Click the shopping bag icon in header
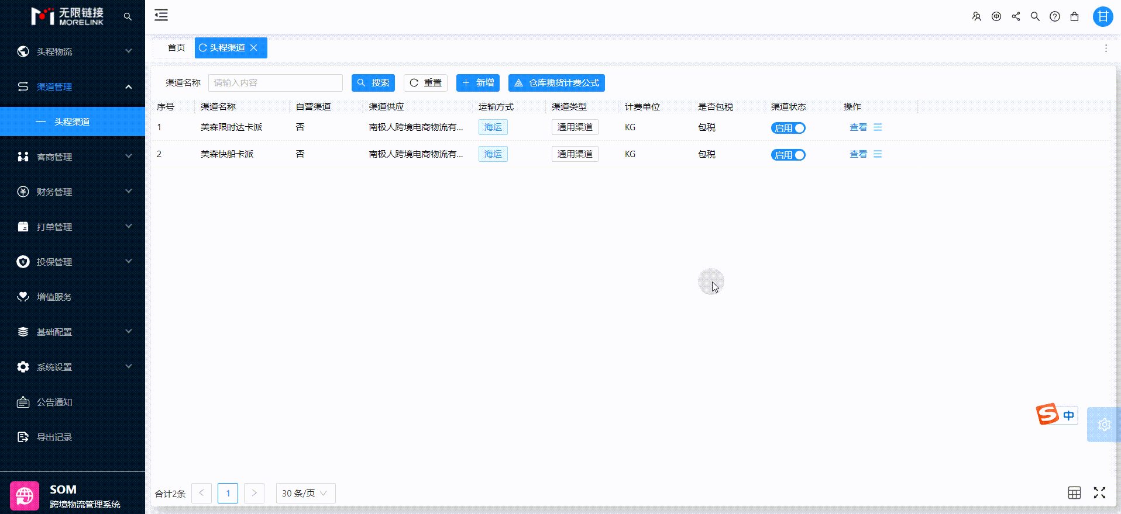This screenshot has width=1121, height=514. click(x=1074, y=16)
